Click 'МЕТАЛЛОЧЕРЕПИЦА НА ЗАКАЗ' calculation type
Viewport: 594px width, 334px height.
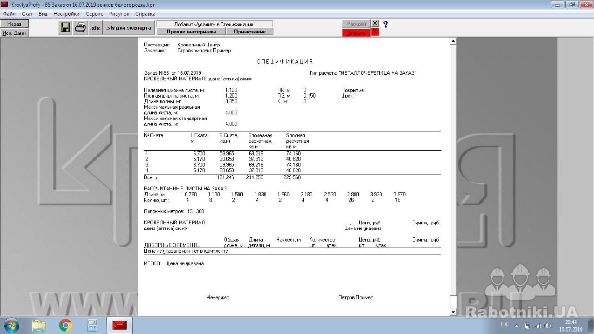[377, 73]
